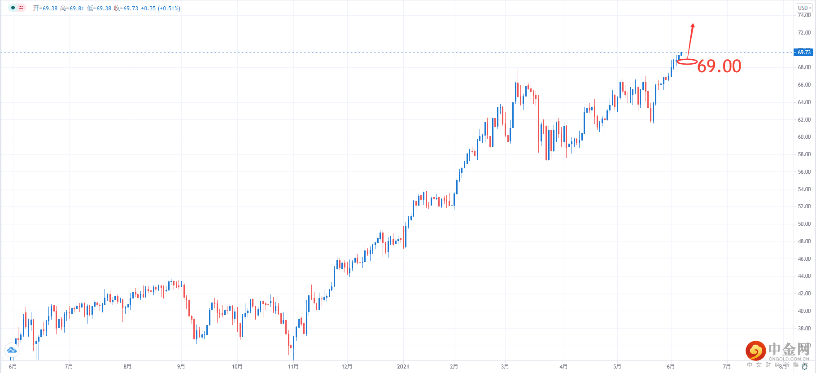Click the 50.00 price scale label

(x=804, y=224)
